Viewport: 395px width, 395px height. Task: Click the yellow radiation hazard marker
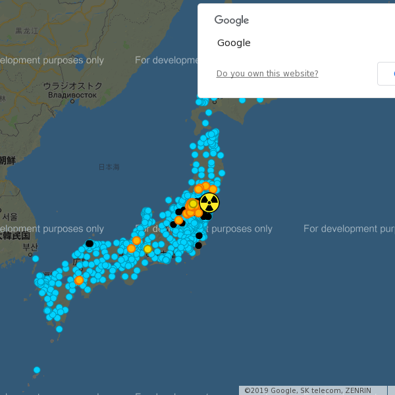click(x=209, y=203)
